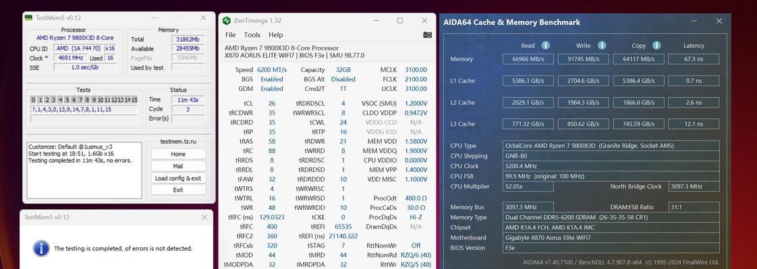
Task: Click the North Bridge Clock value 3097.3 MHz
Action: [694, 187]
